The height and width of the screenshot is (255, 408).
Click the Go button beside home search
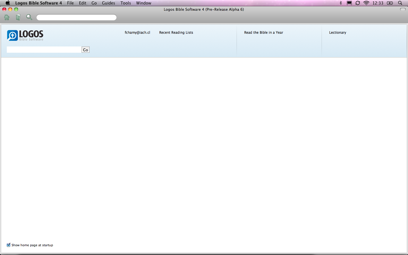[86, 50]
